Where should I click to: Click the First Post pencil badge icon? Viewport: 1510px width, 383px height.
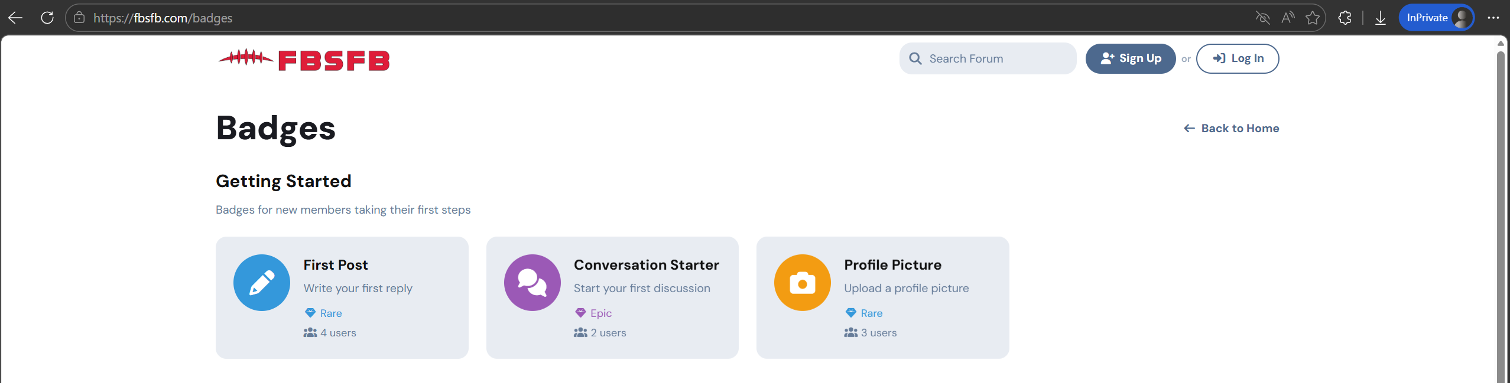(x=262, y=283)
